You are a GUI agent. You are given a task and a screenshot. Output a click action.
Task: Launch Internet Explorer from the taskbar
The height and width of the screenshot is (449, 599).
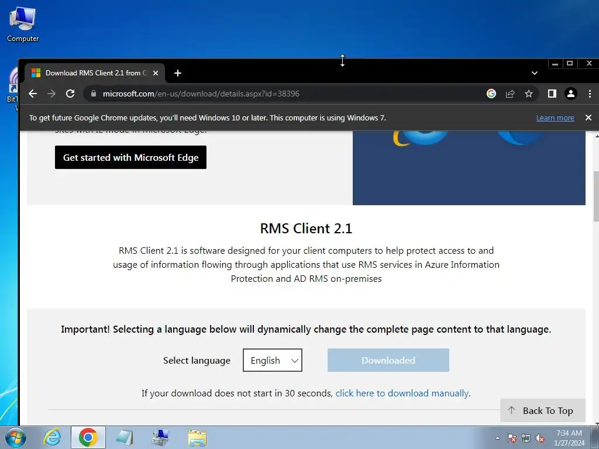[x=52, y=437]
